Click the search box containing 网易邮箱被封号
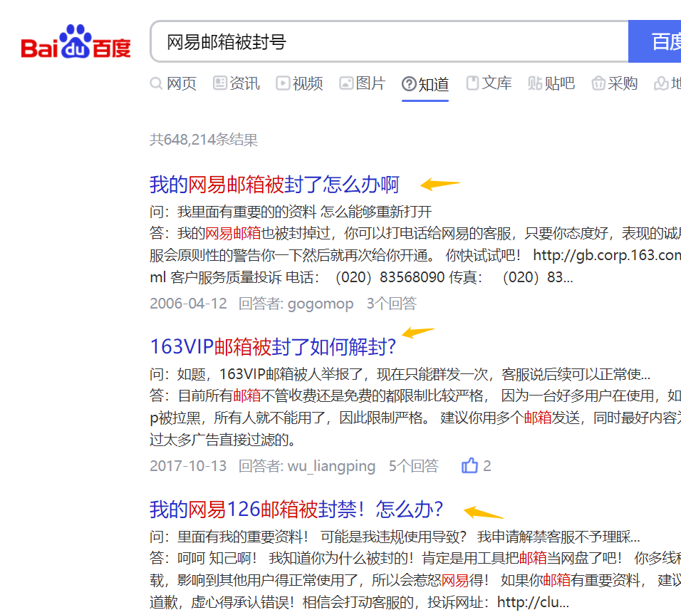Screen dimensions: 681x615 pos(390,42)
